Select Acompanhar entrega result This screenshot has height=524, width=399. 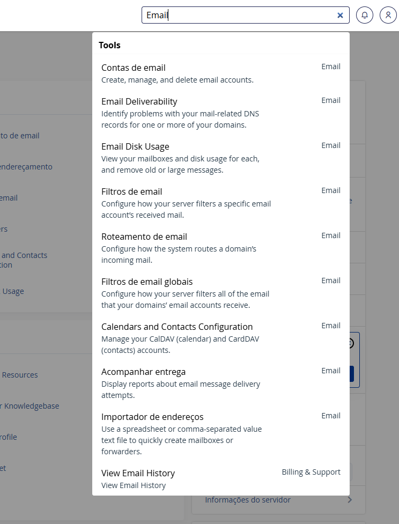click(143, 372)
